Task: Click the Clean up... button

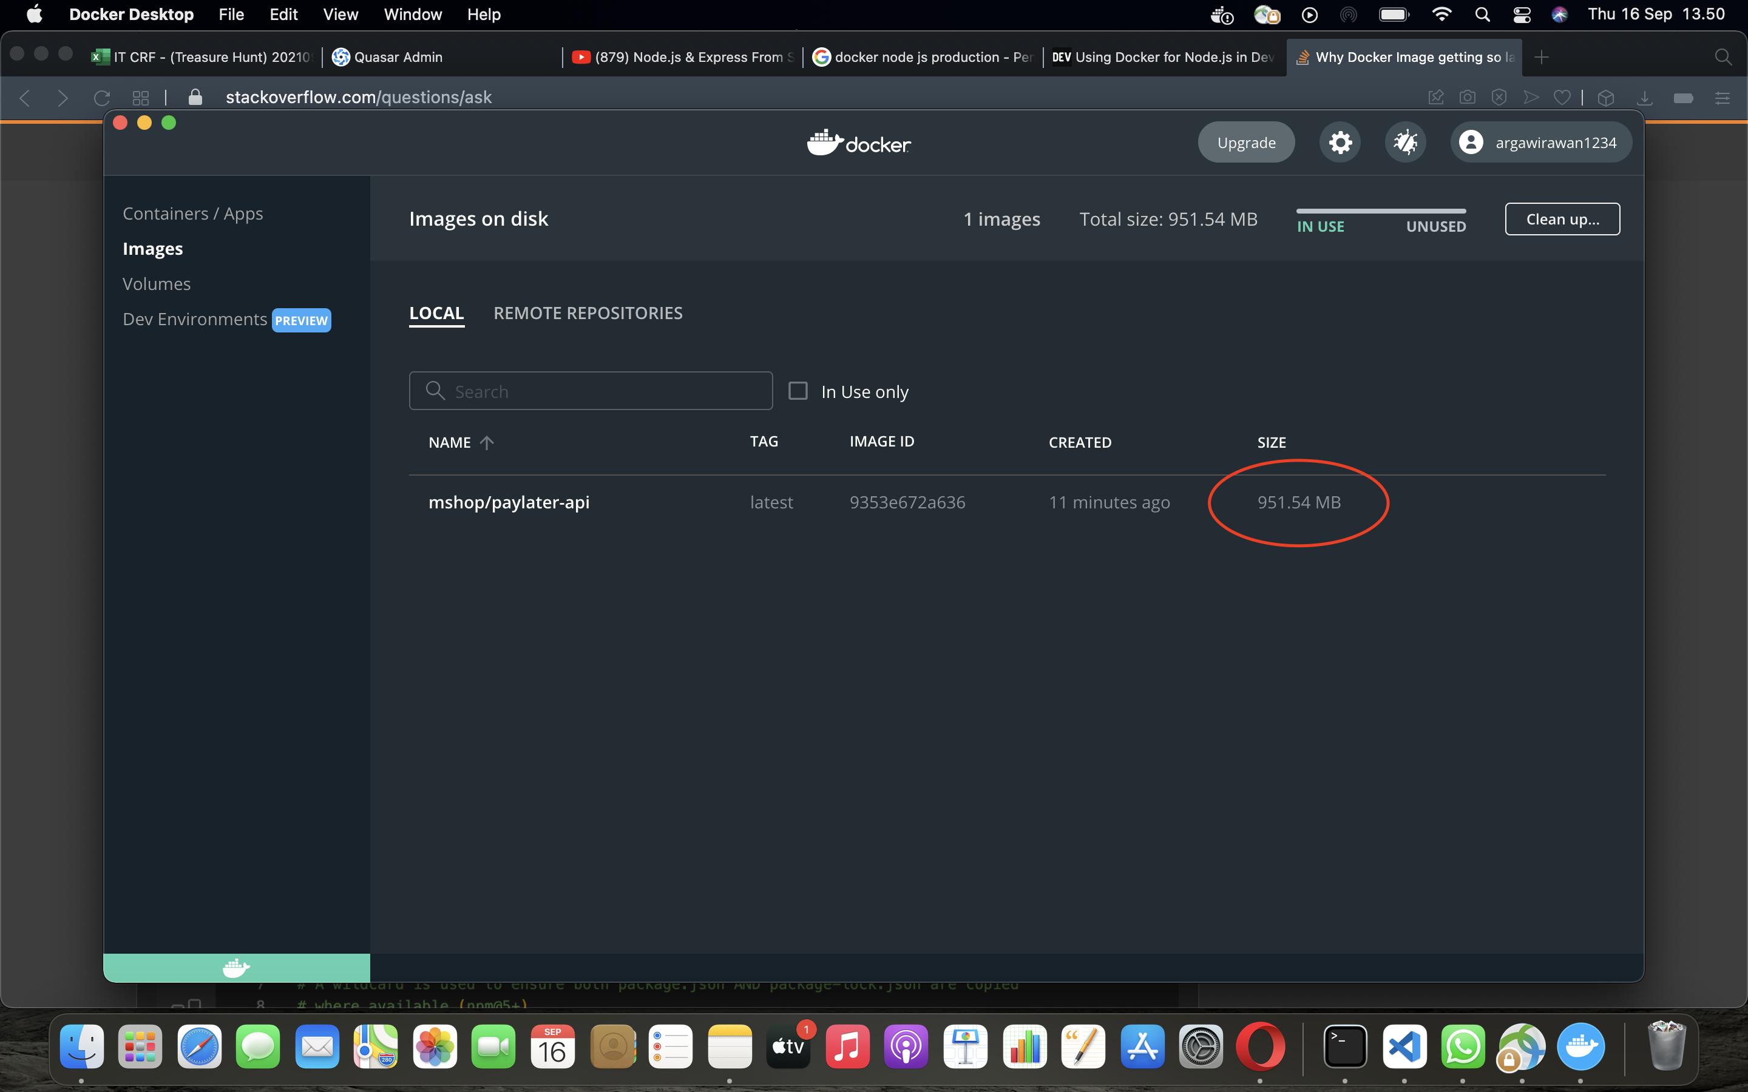Action: coord(1562,219)
